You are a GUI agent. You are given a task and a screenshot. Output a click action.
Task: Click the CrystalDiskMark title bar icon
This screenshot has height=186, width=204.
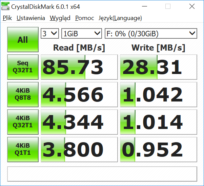pos(5,6)
